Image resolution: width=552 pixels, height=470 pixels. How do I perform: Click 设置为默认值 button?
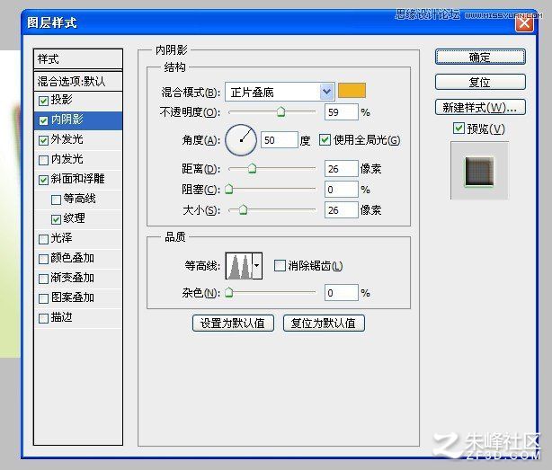tap(233, 323)
